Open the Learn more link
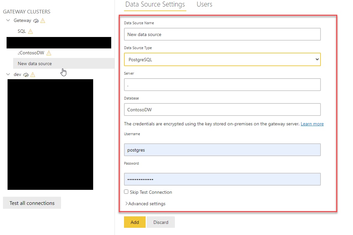The height and width of the screenshot is (235, 353). point(312,124)
